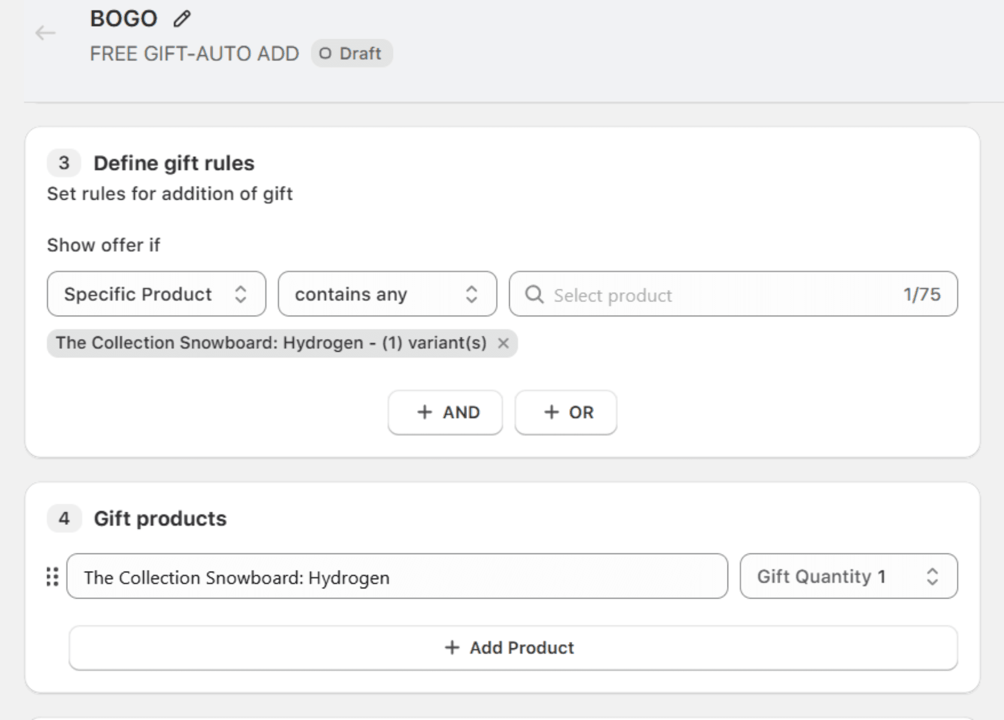Click the 1/75 product counter
Image resolution: width=1004 pixels, height=720 pixels.
point(922,295)
